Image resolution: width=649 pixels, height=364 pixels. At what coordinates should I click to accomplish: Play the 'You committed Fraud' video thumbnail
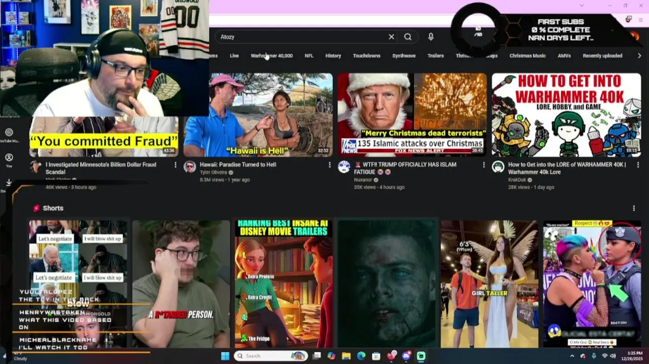104,137
